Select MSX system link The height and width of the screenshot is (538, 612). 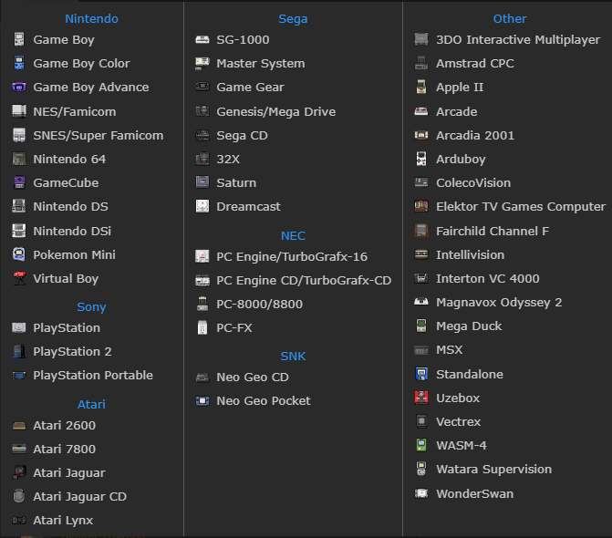coord(450,349)
